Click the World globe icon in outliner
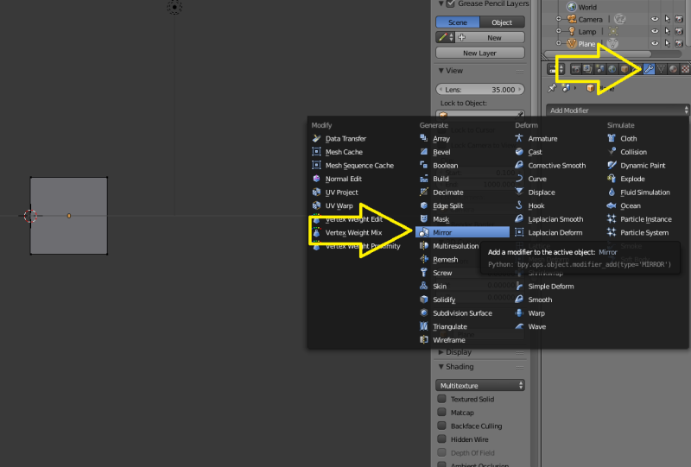691x467 pixels. (x=572, y=7)
